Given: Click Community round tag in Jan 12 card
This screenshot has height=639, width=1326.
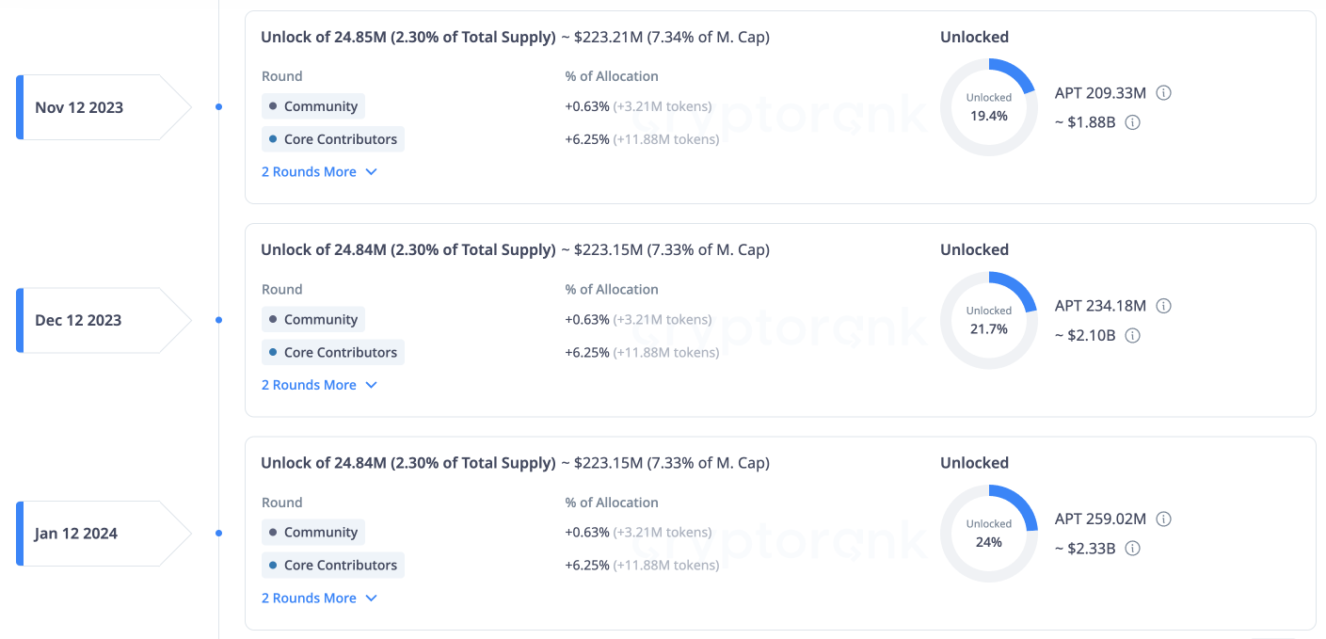Looking at the screenshot, I should coord(312,533).
